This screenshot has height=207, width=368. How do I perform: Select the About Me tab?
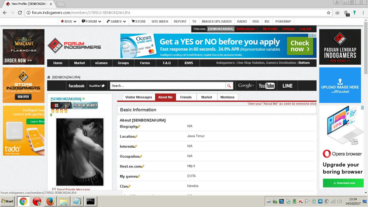(x=165, y=97)
